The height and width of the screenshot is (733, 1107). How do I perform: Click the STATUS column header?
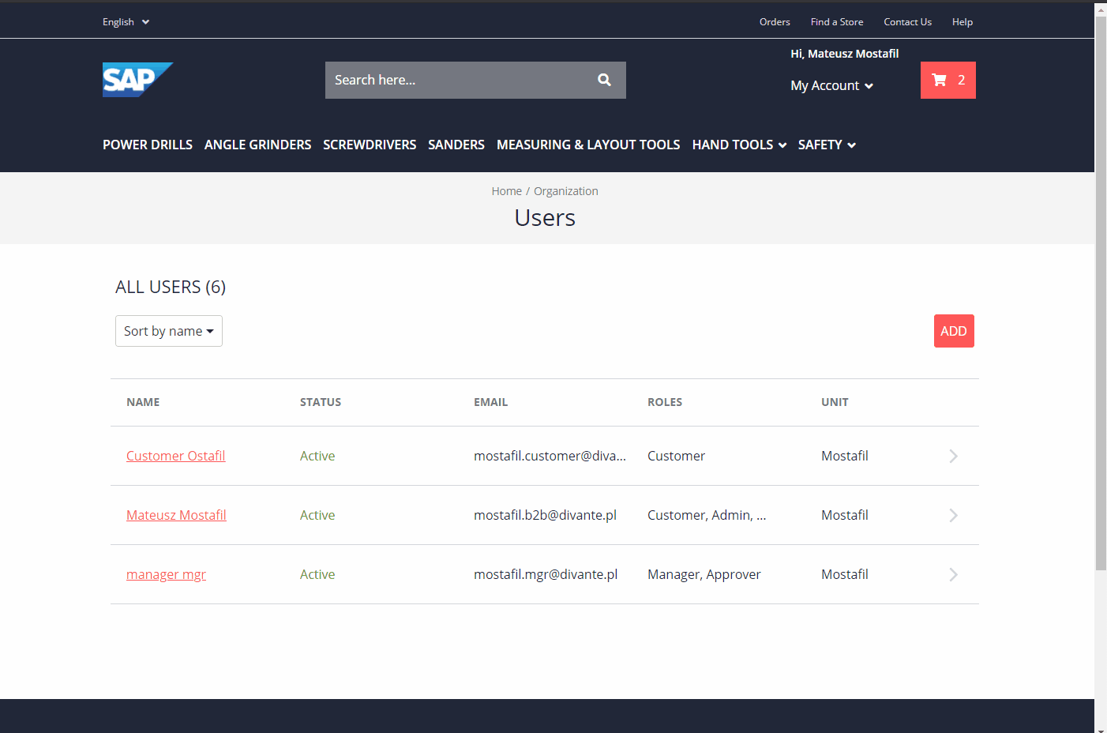tap(321, 402)
